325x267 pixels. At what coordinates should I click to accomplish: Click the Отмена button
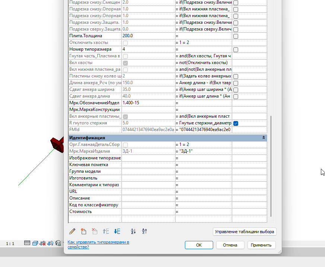230,245
